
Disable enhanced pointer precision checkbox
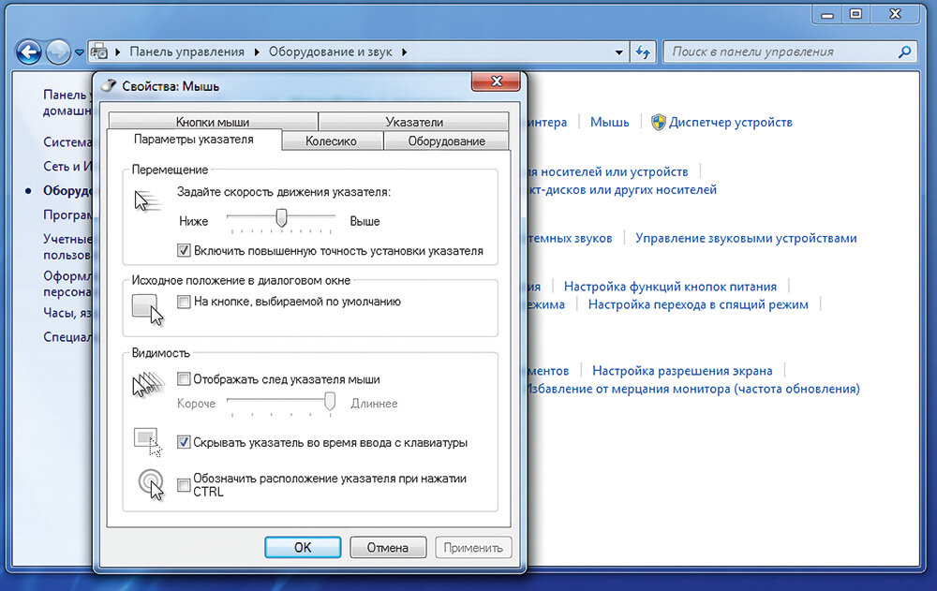coord(184,250)
